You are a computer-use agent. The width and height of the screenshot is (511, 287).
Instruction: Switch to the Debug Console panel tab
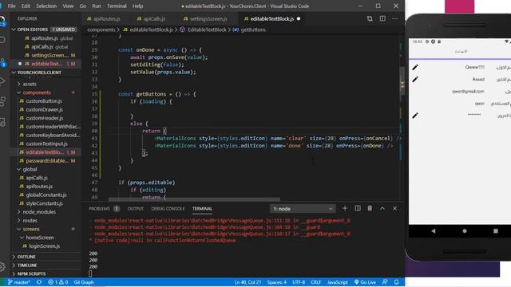pos(168,209)
